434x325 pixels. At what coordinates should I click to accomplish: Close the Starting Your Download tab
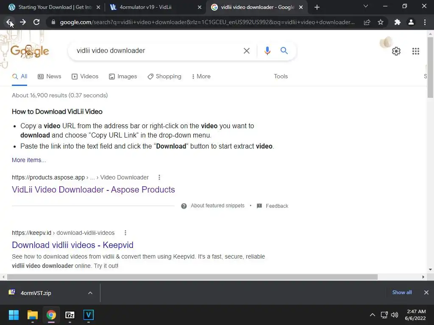point(98,8)
